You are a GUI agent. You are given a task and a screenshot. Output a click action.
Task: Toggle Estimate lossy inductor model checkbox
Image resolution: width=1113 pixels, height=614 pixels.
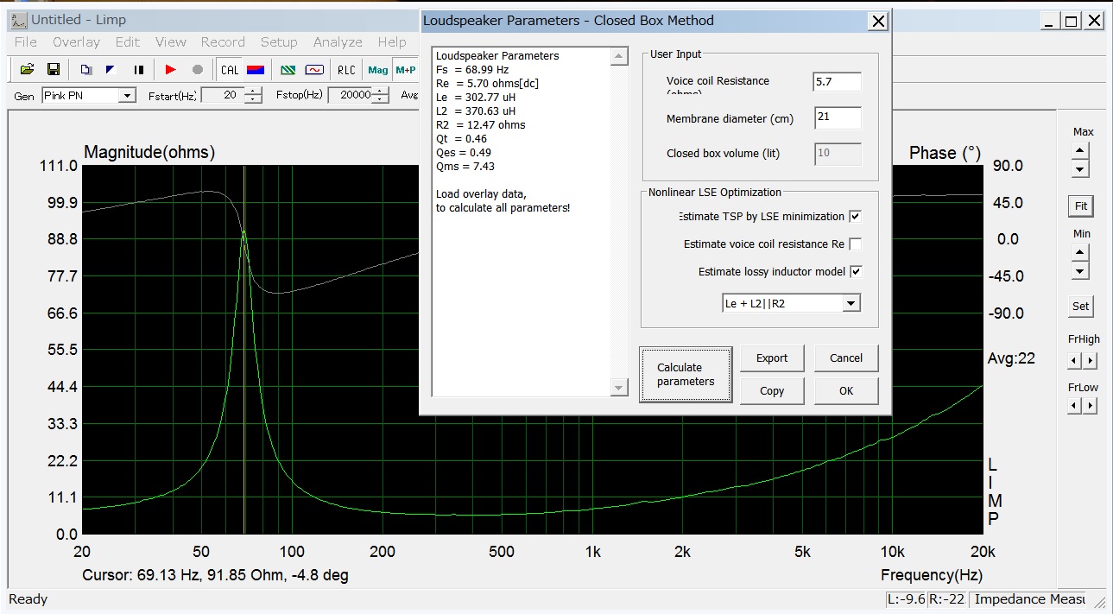point(855,272)
